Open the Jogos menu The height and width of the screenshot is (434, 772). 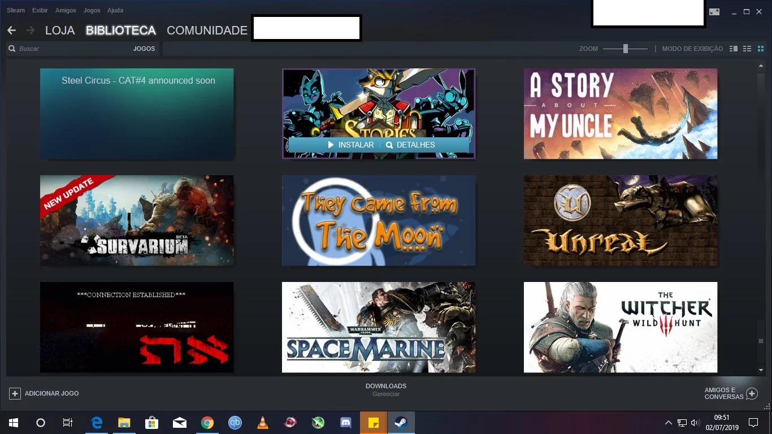92,10
